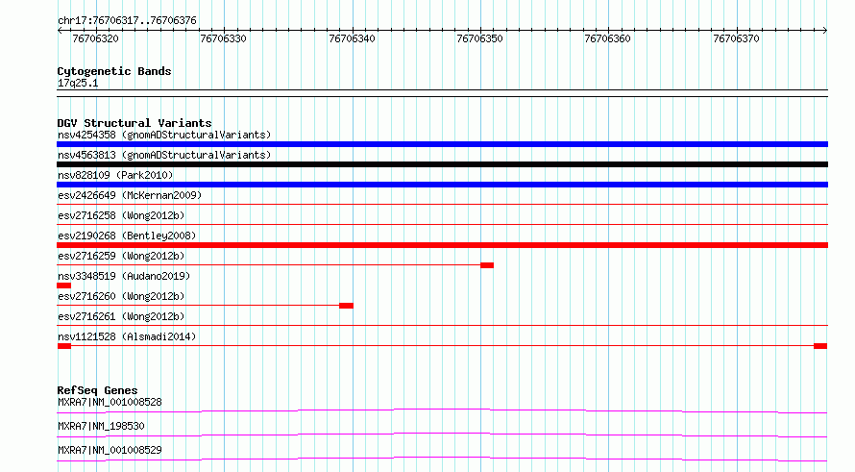Select the esv2426649 (McKernan2009) label
The height and width of the screenshot is (472, 855).
pos(130,195)
